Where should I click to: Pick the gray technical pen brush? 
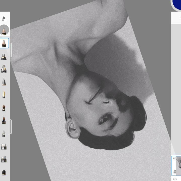(x=4, y=82)
